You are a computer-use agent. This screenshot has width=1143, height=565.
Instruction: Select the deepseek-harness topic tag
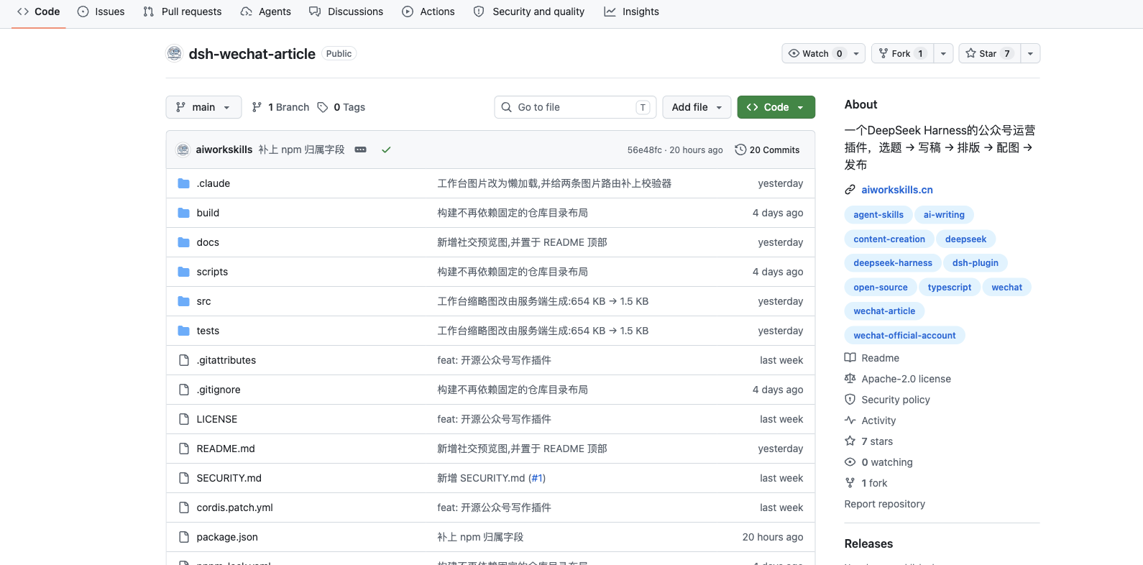click(x=893, y=263)
